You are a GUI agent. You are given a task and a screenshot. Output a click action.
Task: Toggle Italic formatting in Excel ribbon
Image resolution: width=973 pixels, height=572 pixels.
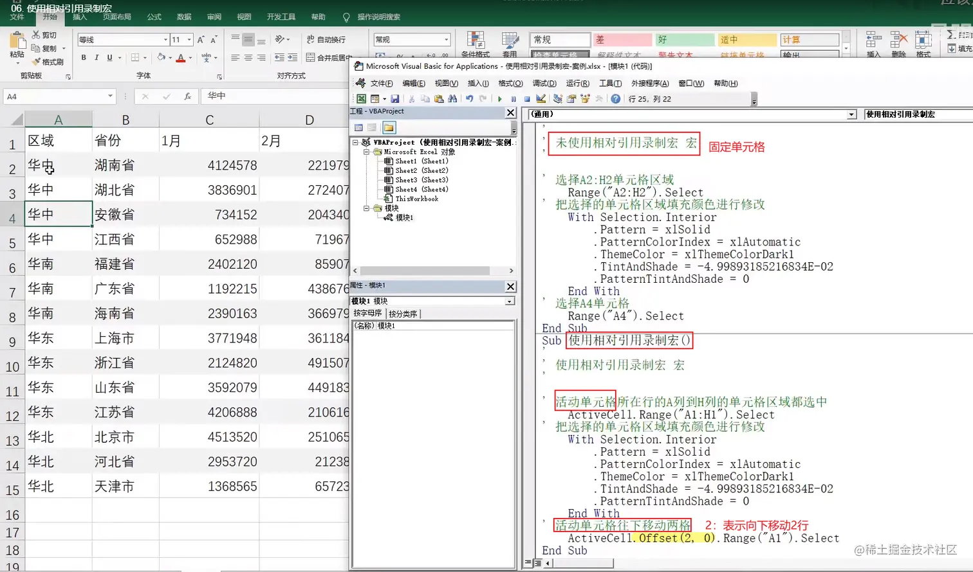point(97,58)
